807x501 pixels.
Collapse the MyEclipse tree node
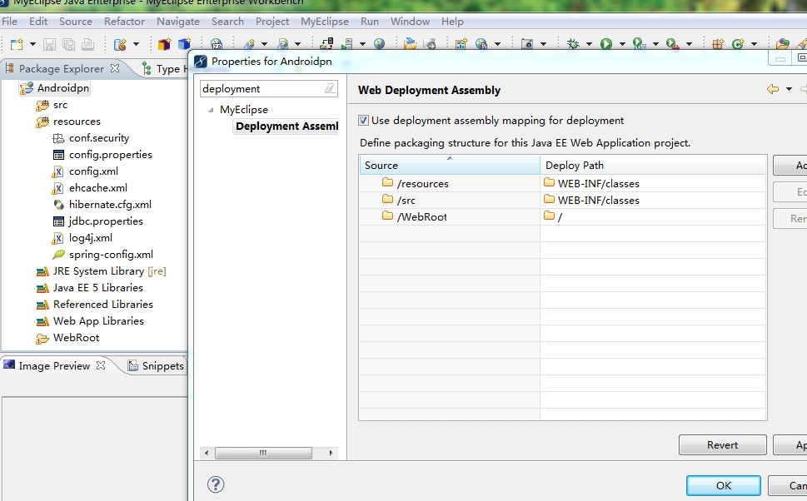tap(211, 110)
